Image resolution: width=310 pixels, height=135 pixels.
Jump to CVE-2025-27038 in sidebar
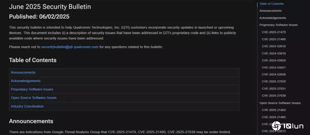tap(273, 96)
